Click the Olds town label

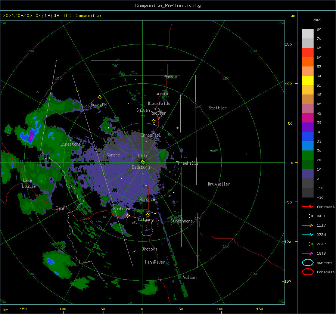pos(142,156)
